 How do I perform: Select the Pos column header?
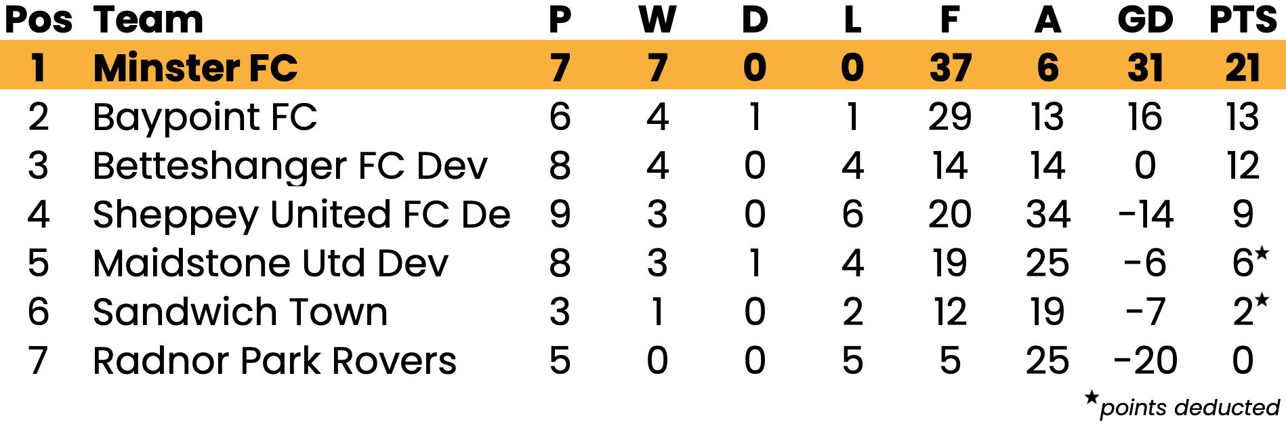pos(39,20)
